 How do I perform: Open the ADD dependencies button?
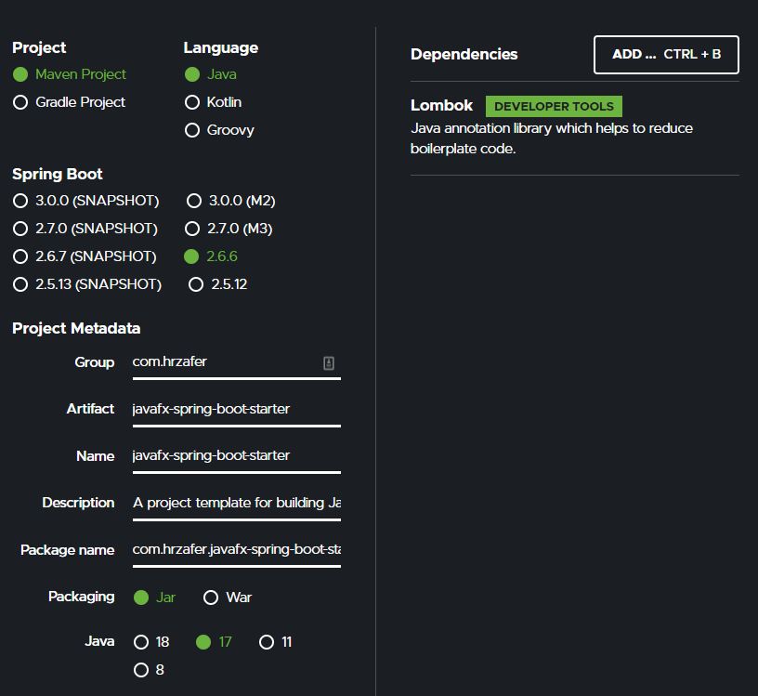[666, 55]
